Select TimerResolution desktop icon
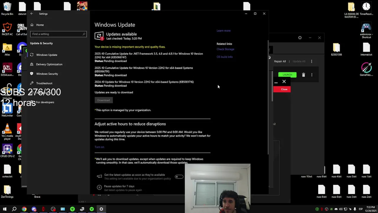378x213 pixels. [366, 9]
